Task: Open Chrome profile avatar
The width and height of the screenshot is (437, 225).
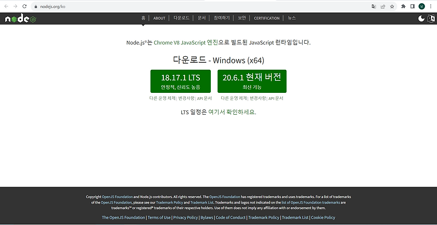Action: (x=422, y=7)
